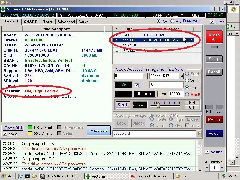Image resolution: width=240 pixels, height=180 pixels.
Task: Switch to Hiren's BootCD taskbar item
Action: (x=61, y=176)
